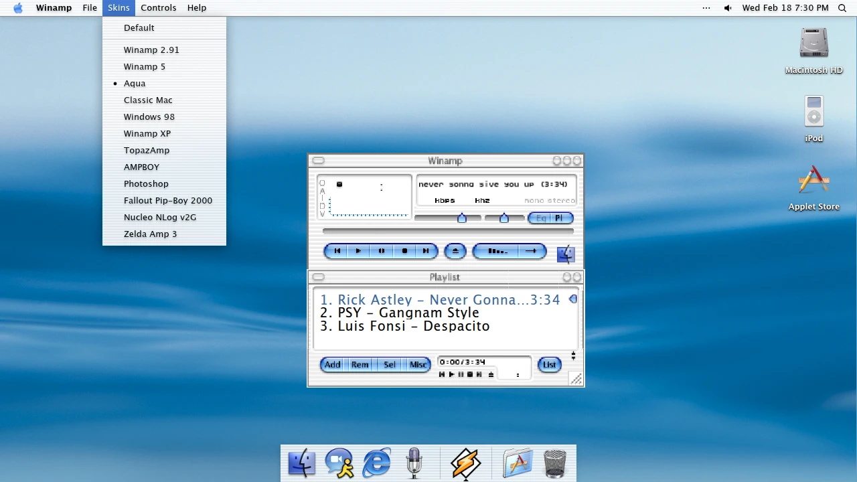
Task: Toggle the A always-on-top clutterbar letter
Action: [x=322, y=191]
